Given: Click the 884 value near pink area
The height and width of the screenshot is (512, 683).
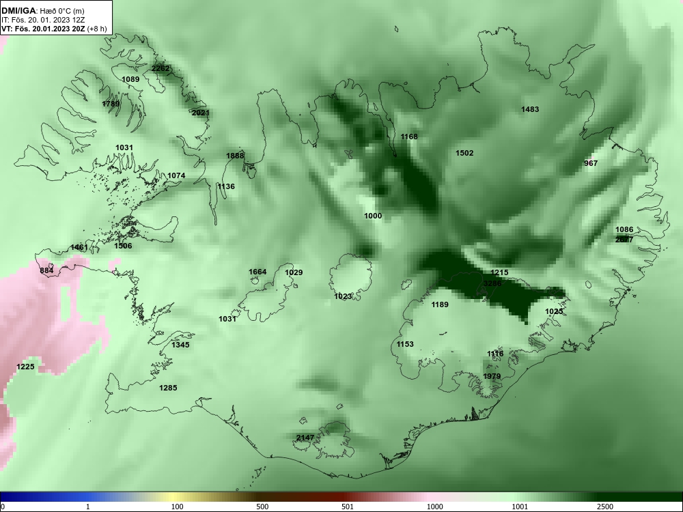Looking at the screenshot, I should point(46,270).
